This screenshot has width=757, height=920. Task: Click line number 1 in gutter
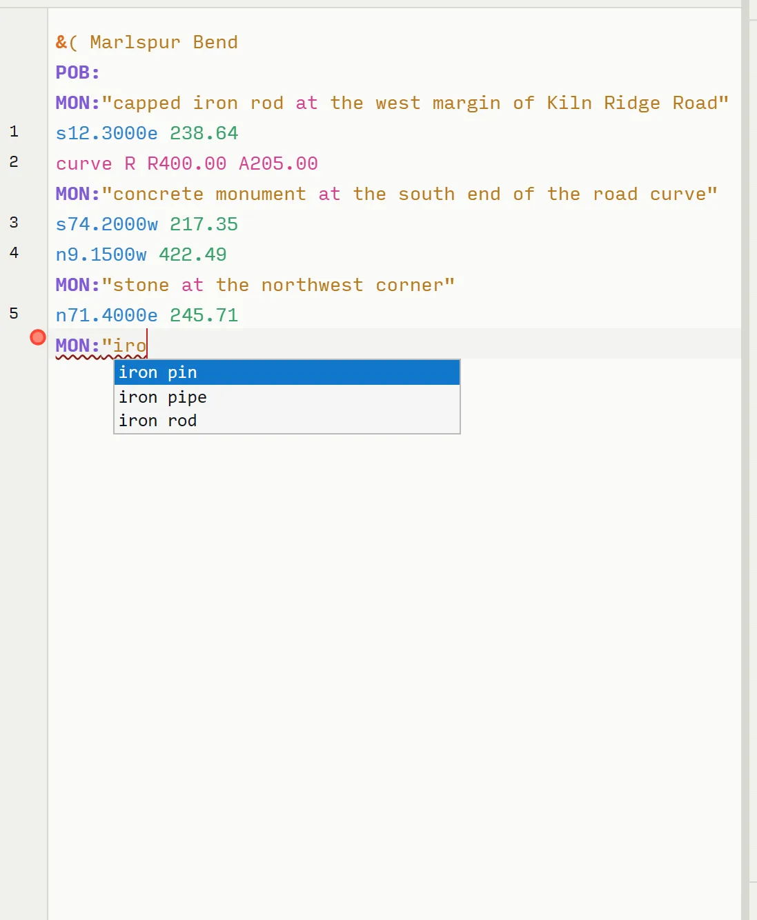coord(14,132)
